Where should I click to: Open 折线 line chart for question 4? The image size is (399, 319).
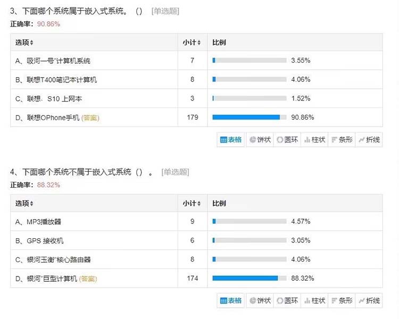[369, 300]
